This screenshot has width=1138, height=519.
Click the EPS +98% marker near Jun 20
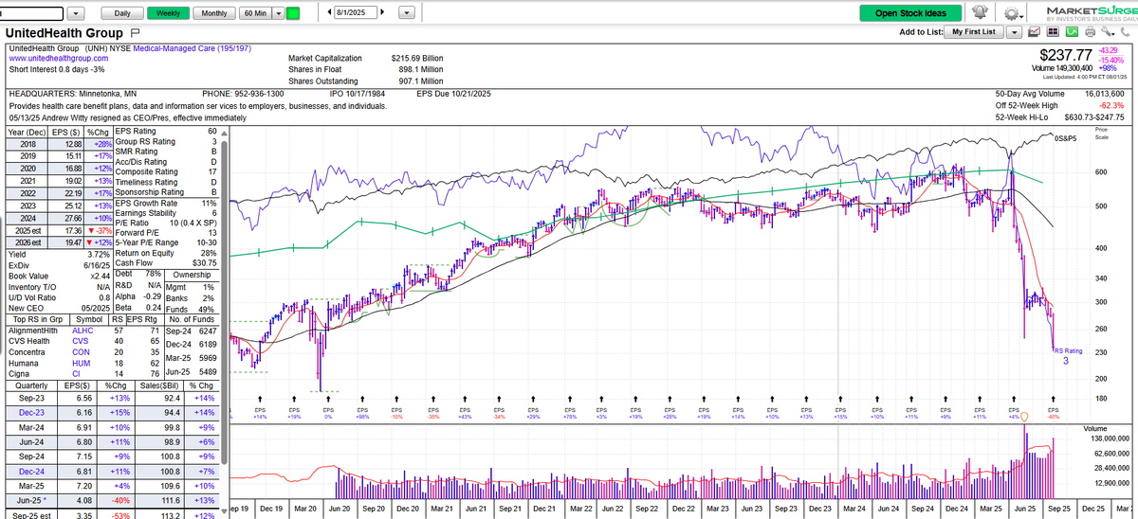[x=361, y=413]
